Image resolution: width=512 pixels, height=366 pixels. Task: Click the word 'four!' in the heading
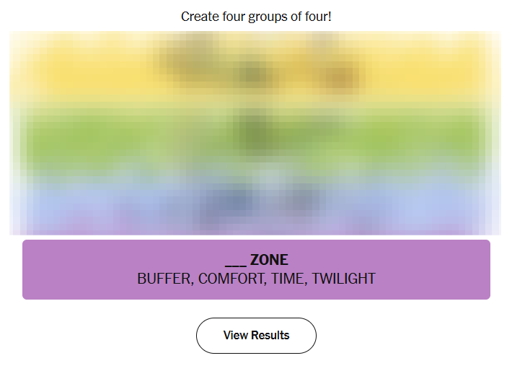[318, 16]
